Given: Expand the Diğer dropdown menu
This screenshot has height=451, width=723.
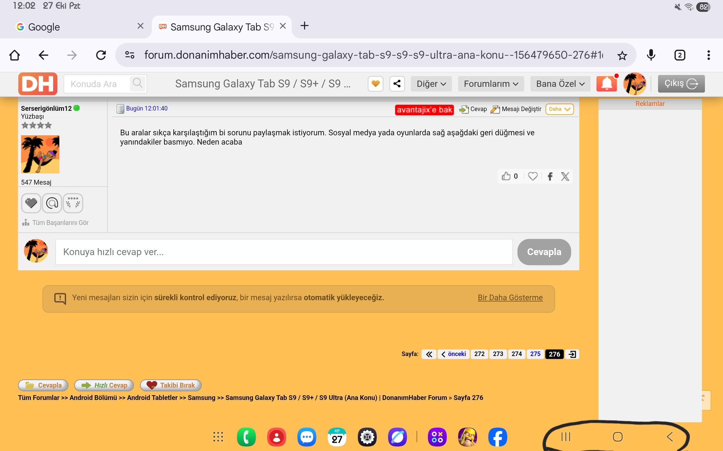Looking at the screenshot, I should (x=431, y=84).
